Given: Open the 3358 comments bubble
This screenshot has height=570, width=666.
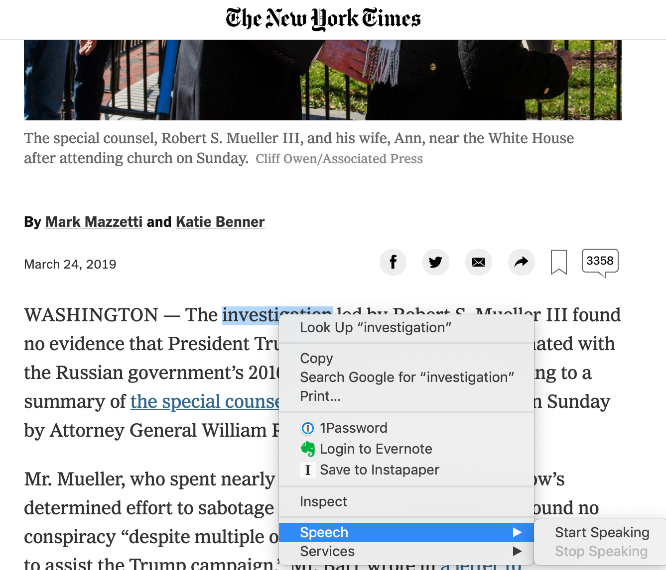Looking at the screenshot, I should coord(600,261).
